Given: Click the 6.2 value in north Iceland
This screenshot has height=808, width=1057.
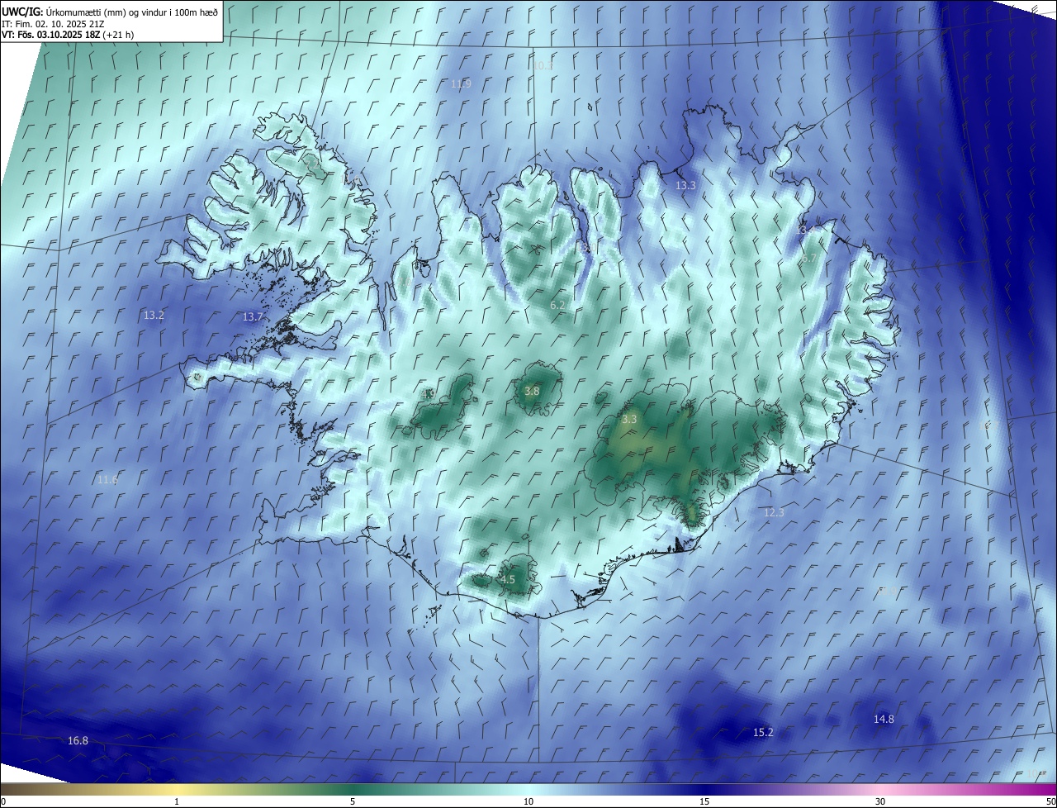Looking at the screenshot, I should 557,306.
